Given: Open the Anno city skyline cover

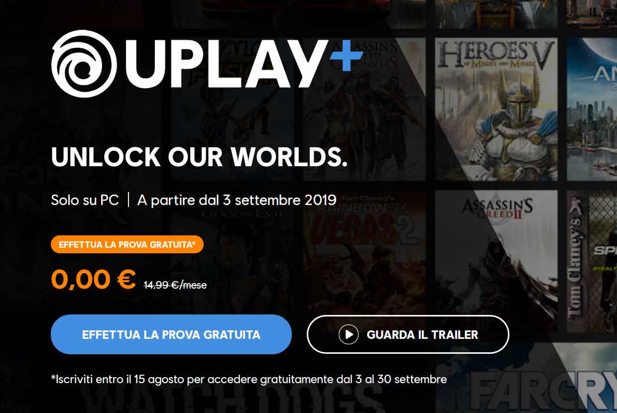Looking at the screenshot, I should [592, 109].
